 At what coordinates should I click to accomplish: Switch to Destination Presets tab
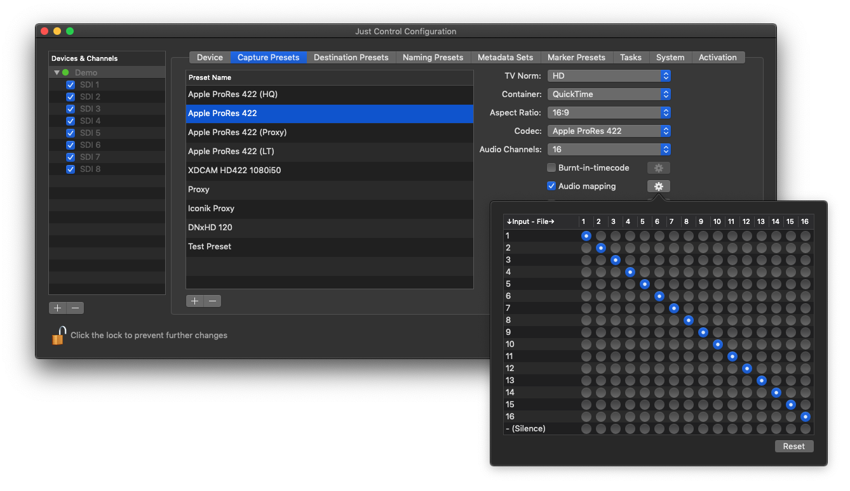(x=351, y=57)
